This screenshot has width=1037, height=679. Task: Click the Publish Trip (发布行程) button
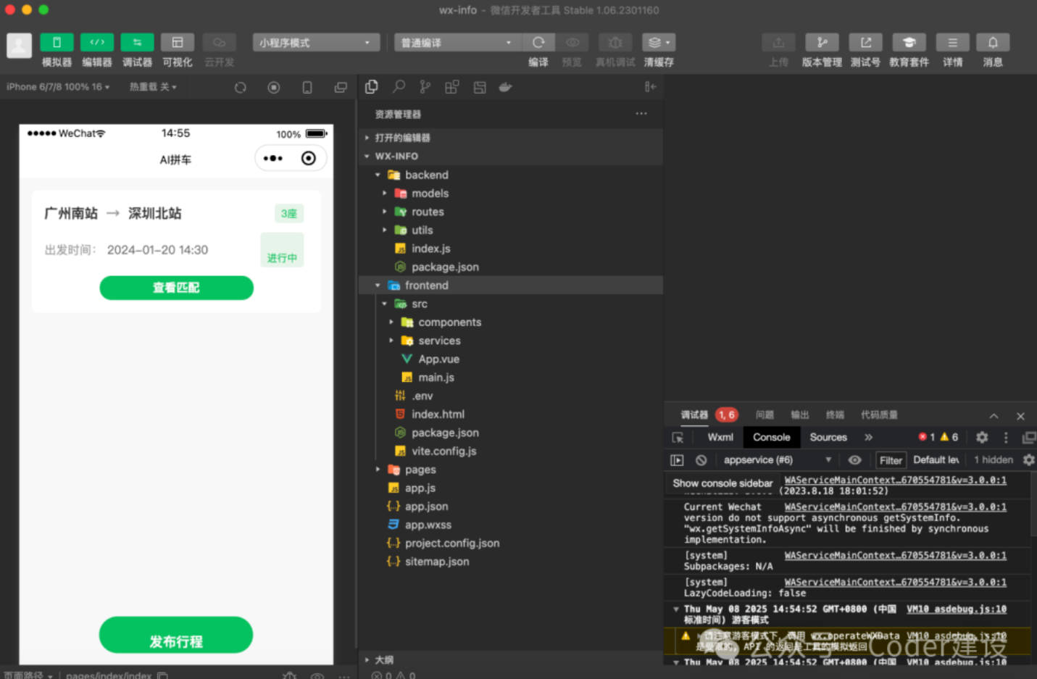coord(176,636)
